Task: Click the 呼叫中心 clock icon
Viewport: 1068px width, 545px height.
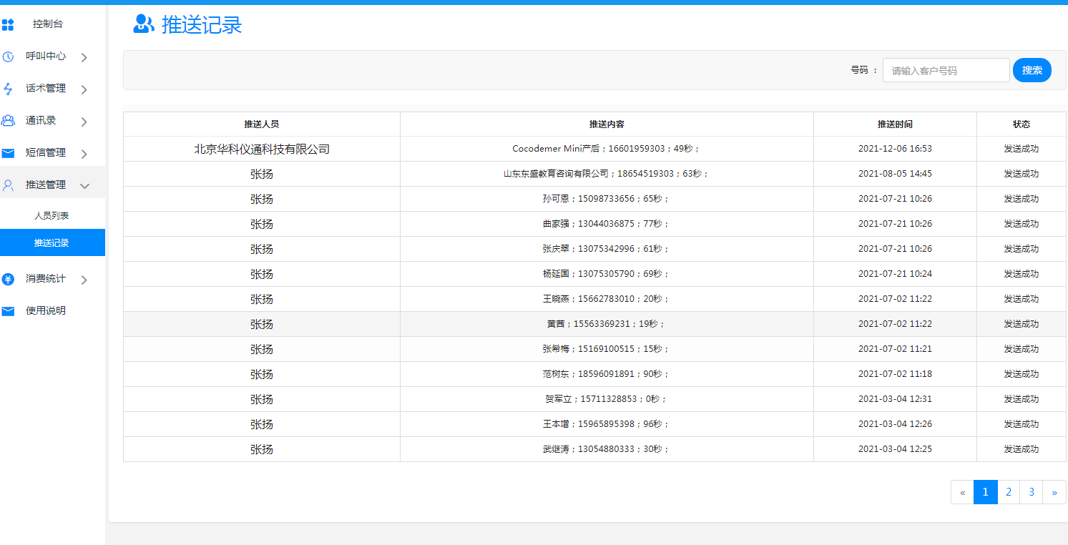Action: (x=8, y=57)
